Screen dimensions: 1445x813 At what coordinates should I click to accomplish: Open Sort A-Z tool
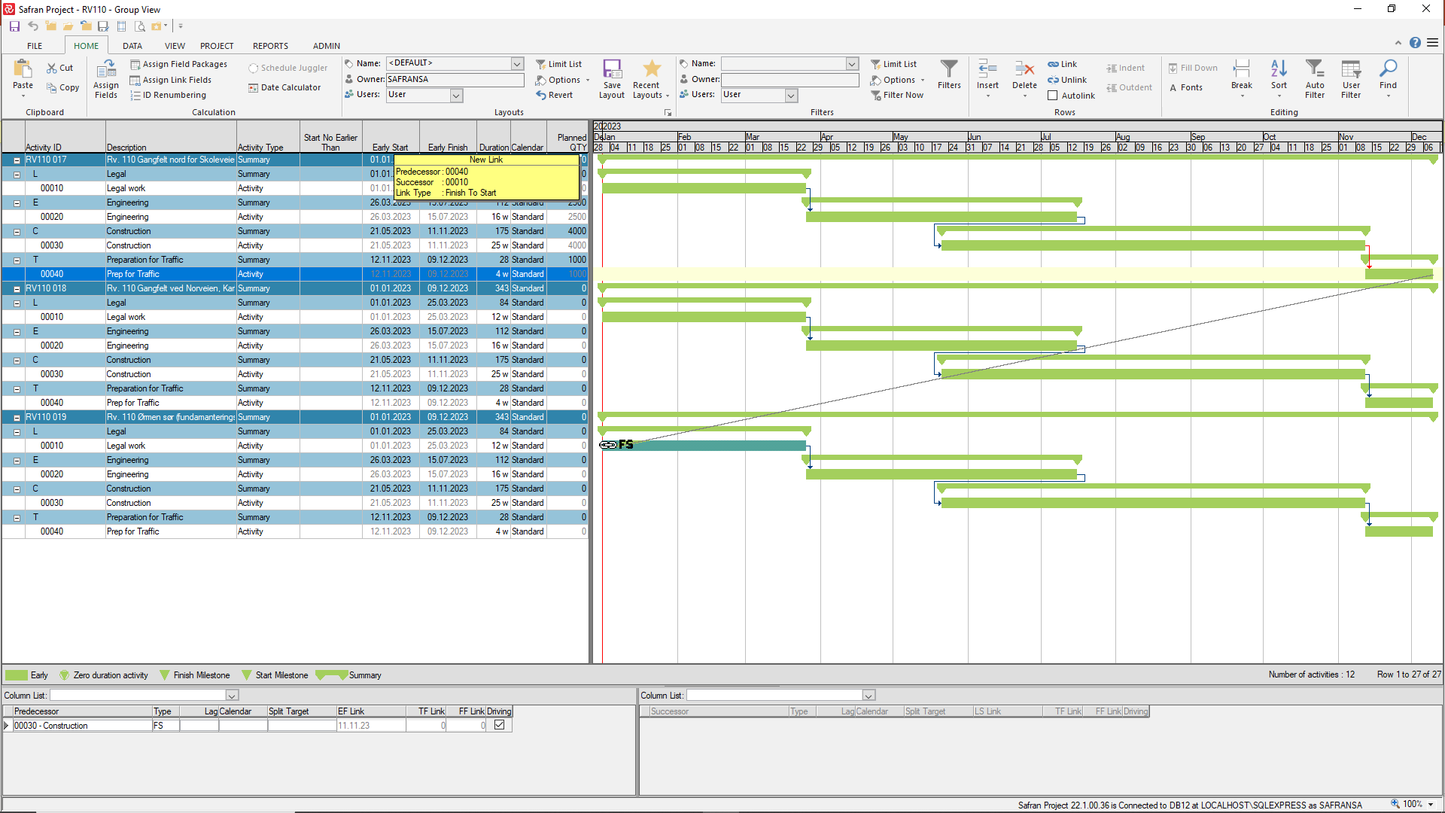pyautogui.click(x=1279, y=79)
